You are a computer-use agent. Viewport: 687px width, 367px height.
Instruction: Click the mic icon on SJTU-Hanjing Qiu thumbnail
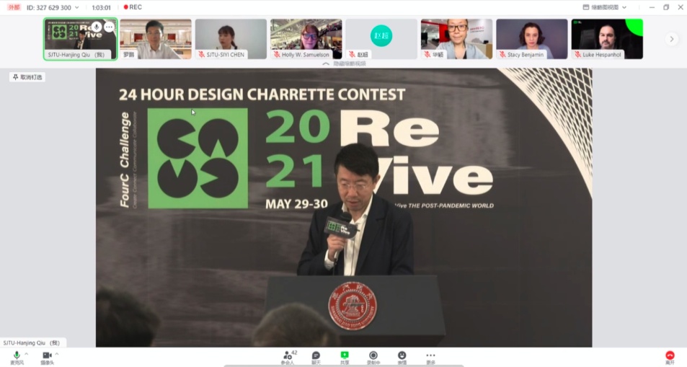click(x=96, y=27)
